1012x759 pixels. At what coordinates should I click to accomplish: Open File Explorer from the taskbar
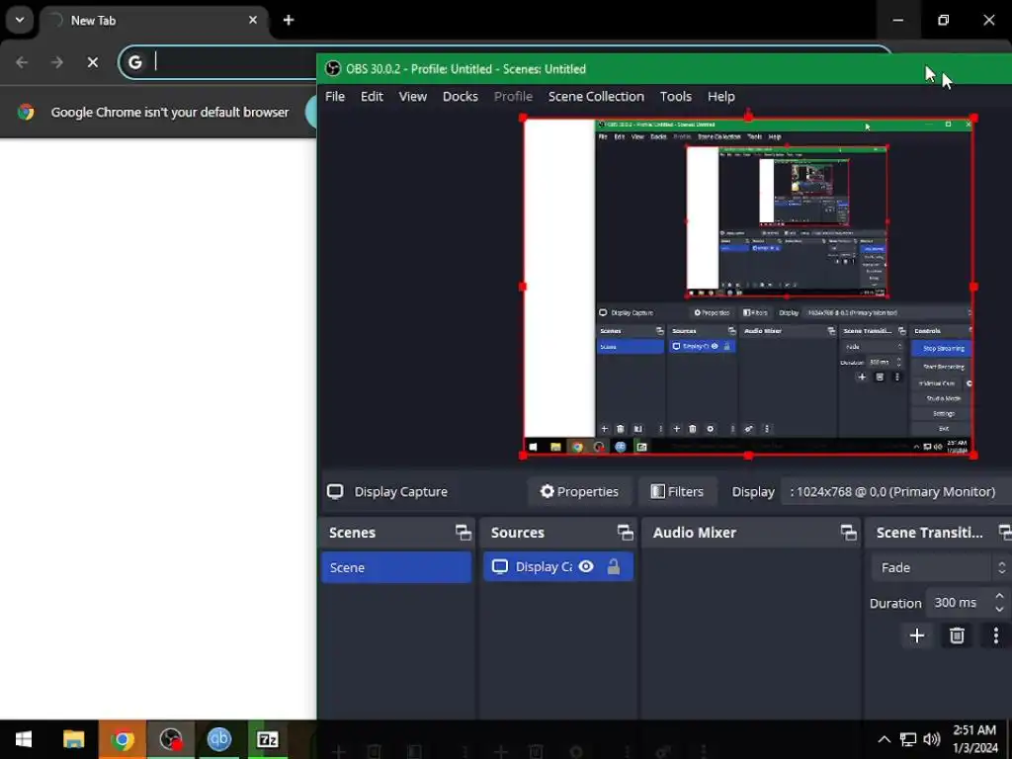point(73,739)
